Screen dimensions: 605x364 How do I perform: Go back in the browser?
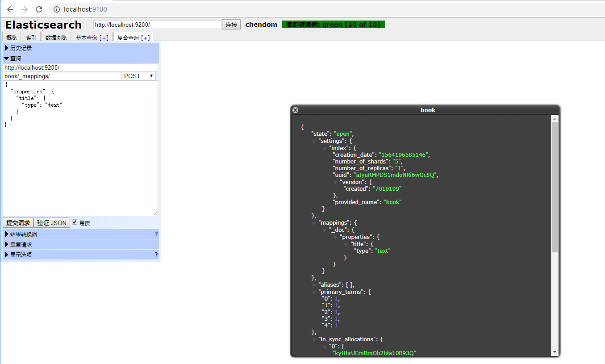pyautogui.click(x=10, y=9)
